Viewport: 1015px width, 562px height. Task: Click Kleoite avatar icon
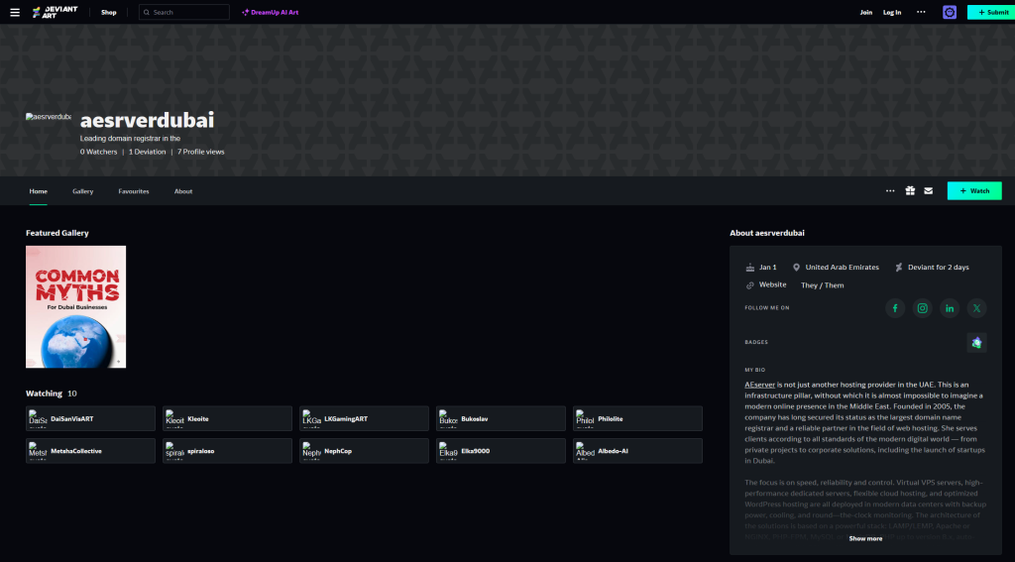click(174, 419)
